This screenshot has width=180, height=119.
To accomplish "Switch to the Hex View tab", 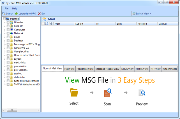I will 69,69.
